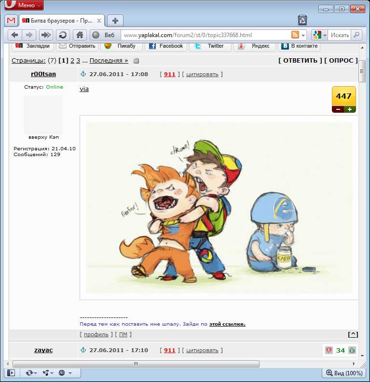Upvote the post with plus button
The image size is (370, 382).
pos(350,109)
